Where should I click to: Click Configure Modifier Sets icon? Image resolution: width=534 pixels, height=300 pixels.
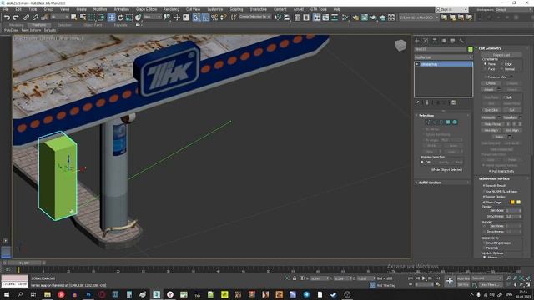454,102
